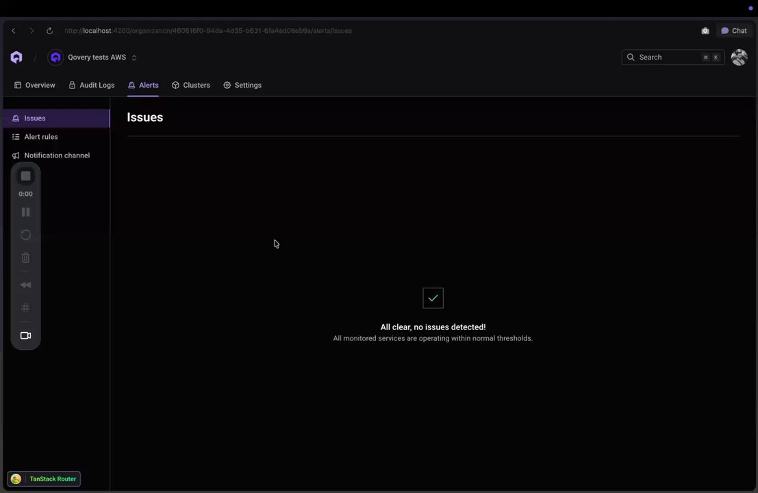Click the Search input field

(672, 57)
